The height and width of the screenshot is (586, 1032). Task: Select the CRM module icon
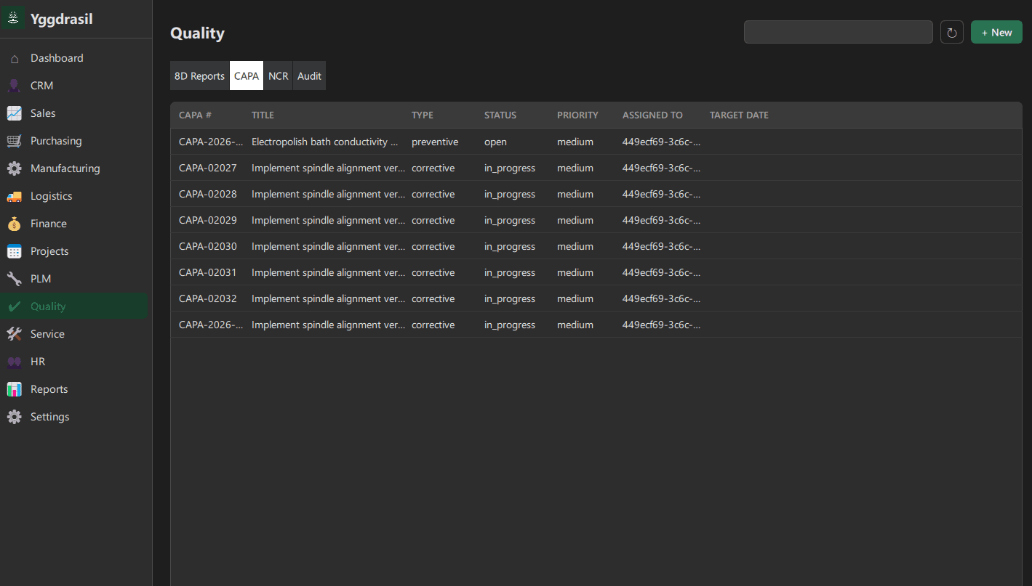(x=14, y=85)
